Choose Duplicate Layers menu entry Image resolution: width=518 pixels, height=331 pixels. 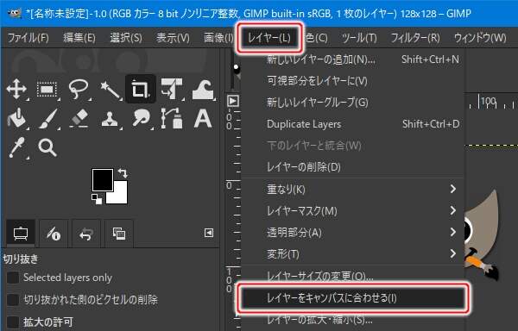(x=353, y=124)
